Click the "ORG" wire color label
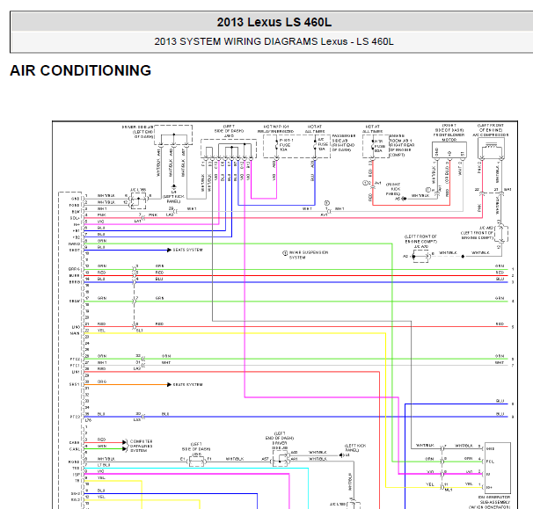This screenshot has width=533, height=509. pos(102,382)
